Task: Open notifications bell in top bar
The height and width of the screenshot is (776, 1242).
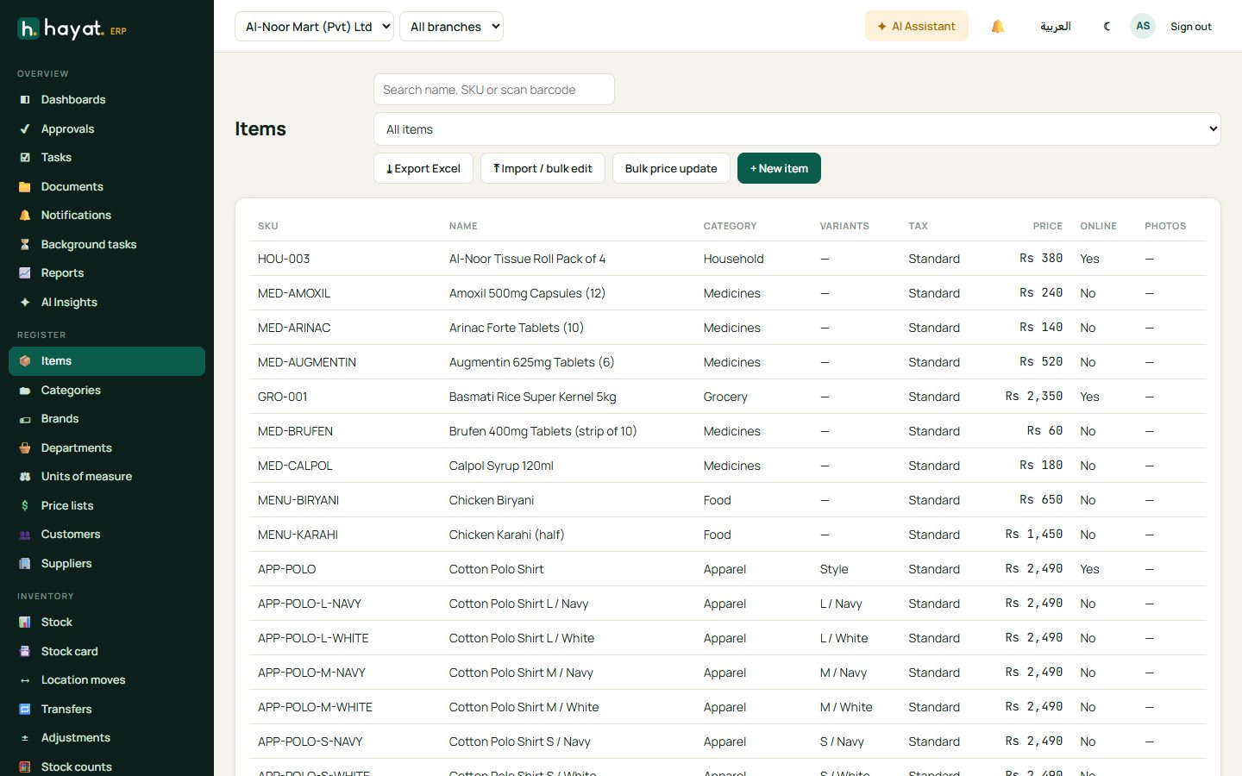Action: [x=998, y=27]
